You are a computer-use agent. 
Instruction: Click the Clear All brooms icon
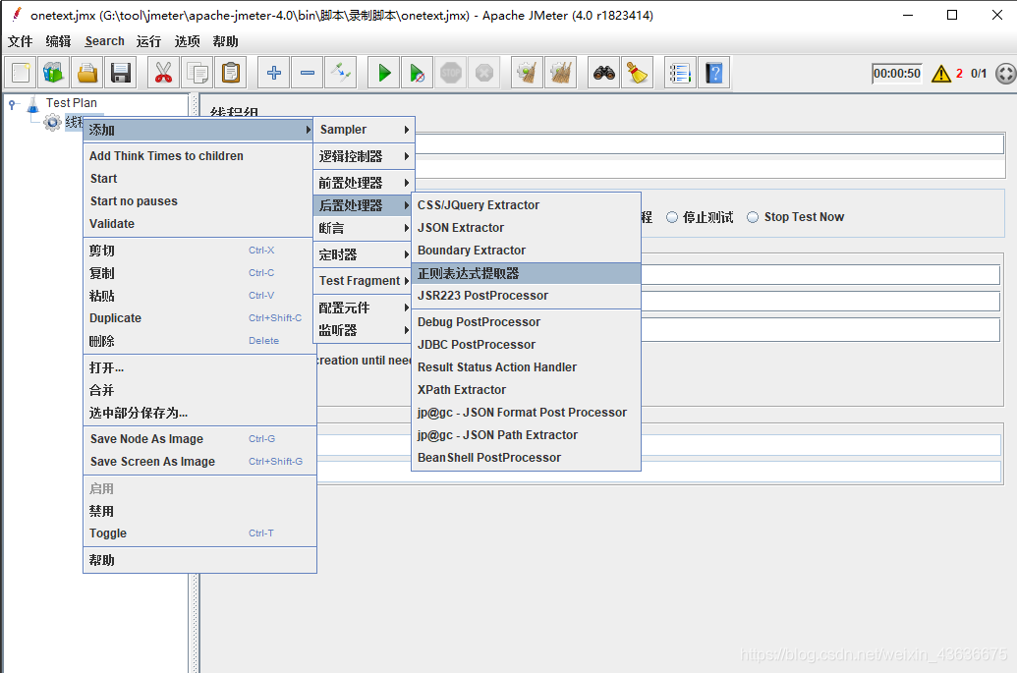pyautogui.click(x=561, y=73)
